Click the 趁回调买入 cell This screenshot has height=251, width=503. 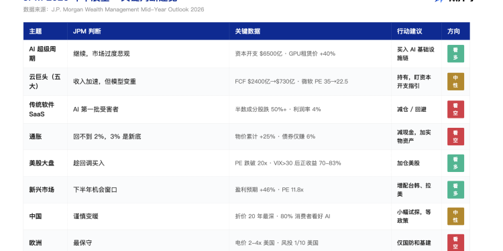[x=148, y=163]
